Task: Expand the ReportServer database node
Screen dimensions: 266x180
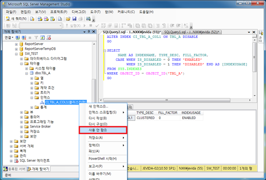Action: tap(16, 44)
